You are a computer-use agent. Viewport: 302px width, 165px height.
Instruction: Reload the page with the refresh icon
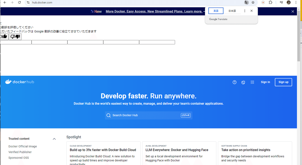click(x=19, y=3)
